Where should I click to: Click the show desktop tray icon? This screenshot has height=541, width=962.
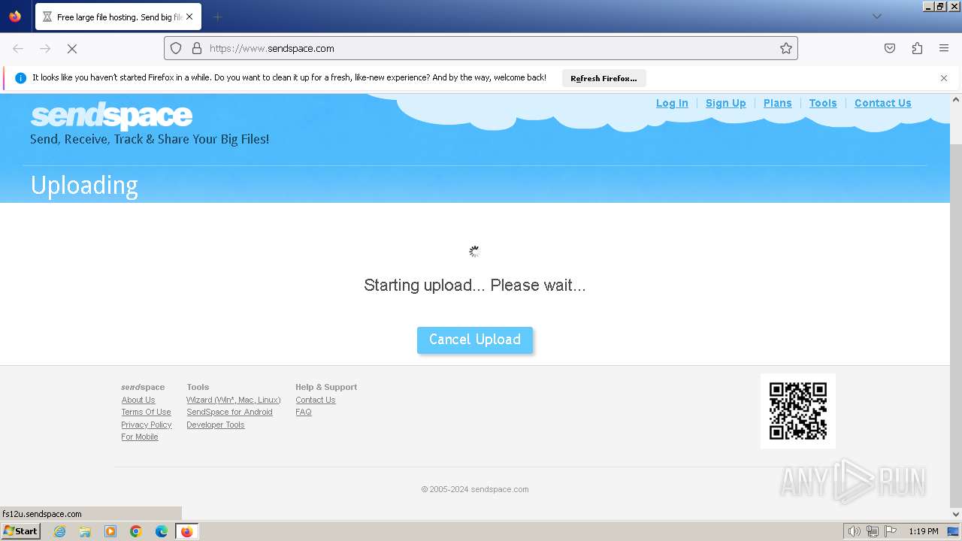click(x=953, y=531)
